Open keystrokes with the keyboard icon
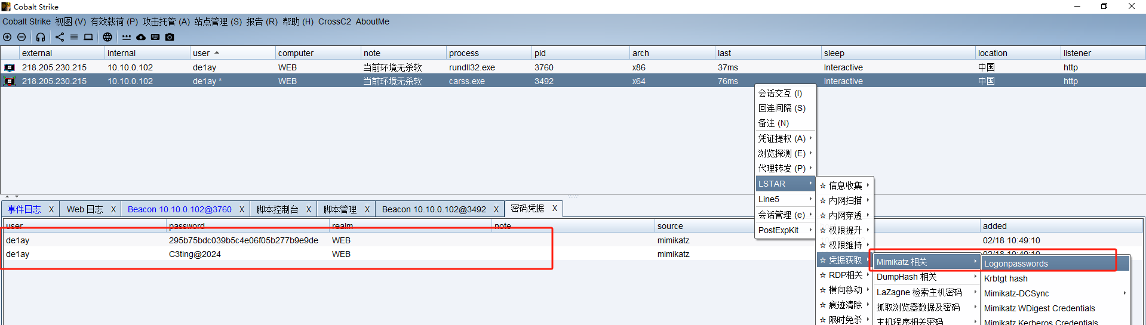The height and width of the screenshot is (325, 1146). [x=155, y=37]
